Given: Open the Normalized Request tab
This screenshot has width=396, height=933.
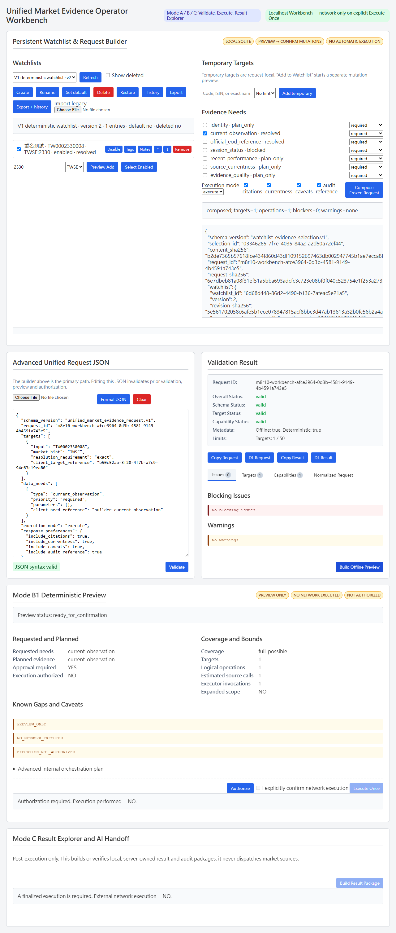Looking at the screenshot, I should click(x=334, y=475).
